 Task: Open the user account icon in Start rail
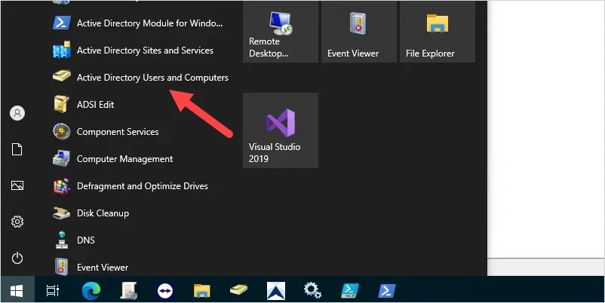click(x=17, y=113)
